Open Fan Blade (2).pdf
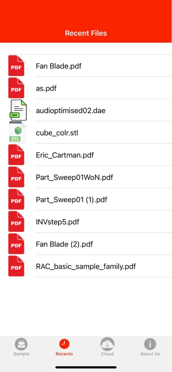The width and height of the screenshot is (172, 372). [65, 244]
